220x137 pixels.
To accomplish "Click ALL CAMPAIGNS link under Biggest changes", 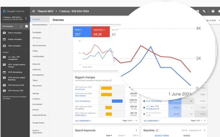I will point(83,121).
